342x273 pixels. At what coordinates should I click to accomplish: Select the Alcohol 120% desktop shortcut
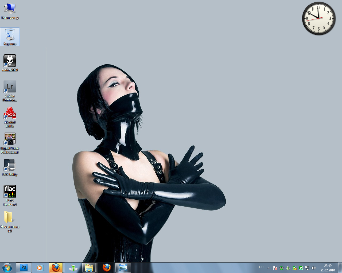tap(10, 117)
